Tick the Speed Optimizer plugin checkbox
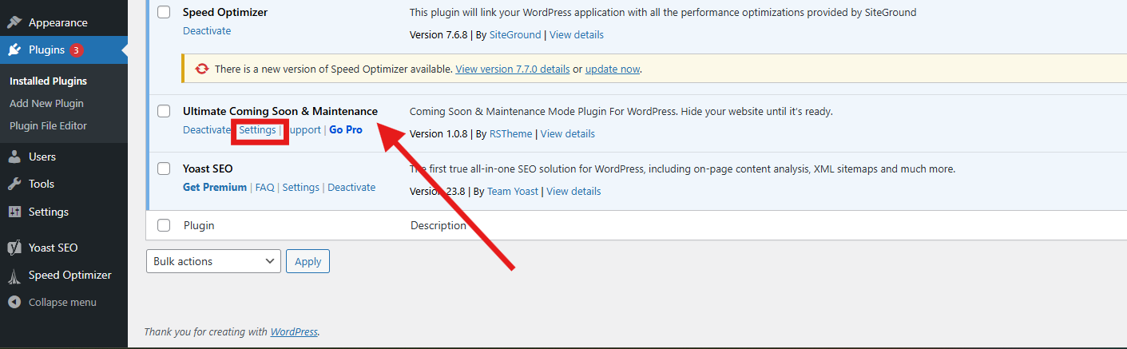Viewport: 1127px width, 349px height. click(x=164, y=12)
